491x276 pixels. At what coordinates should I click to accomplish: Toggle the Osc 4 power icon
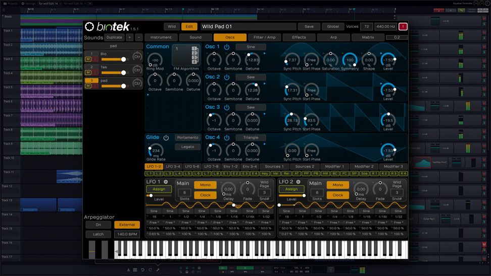click(227, 137)
